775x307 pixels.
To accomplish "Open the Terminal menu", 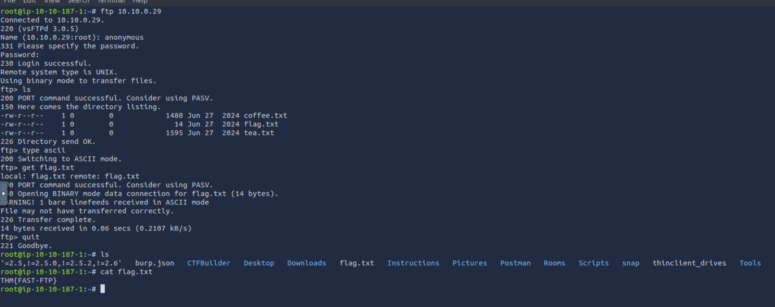I will pos(111,2).
